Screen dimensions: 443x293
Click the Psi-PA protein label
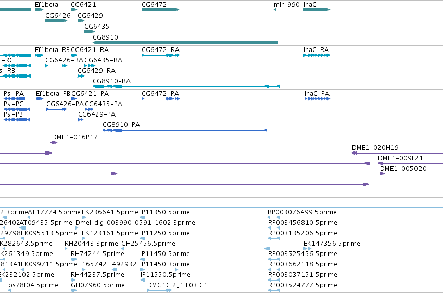[14, 94]
